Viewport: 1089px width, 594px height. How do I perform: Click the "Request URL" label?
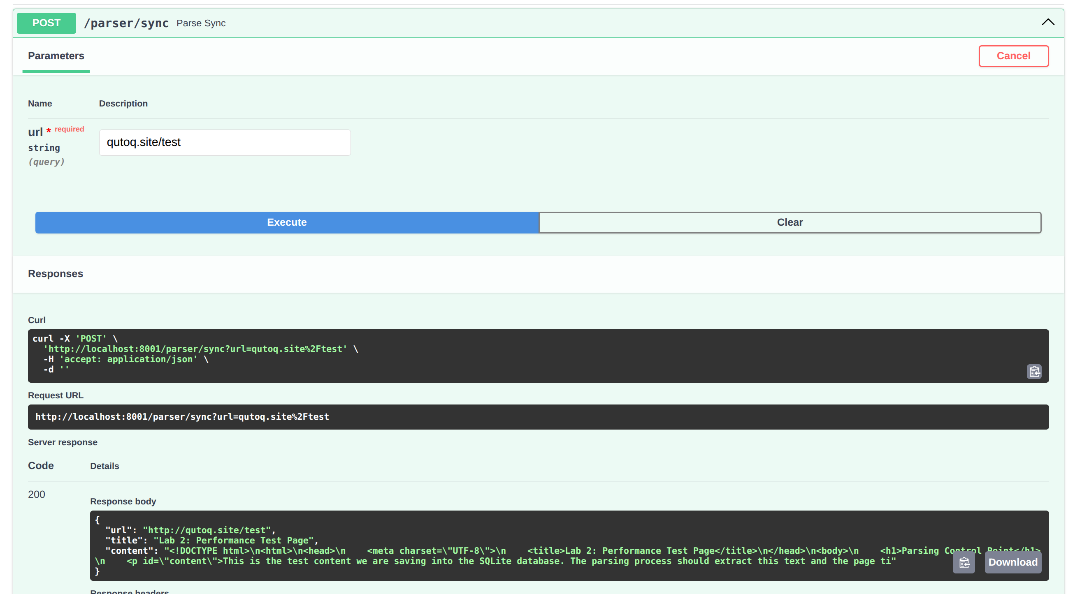pos(56,395)
